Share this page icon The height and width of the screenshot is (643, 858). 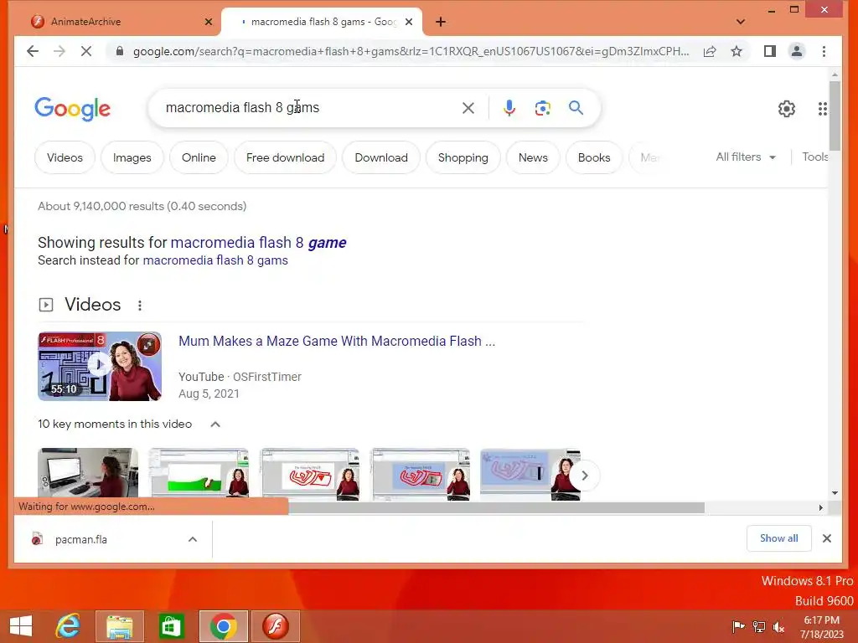click(710, 51)
